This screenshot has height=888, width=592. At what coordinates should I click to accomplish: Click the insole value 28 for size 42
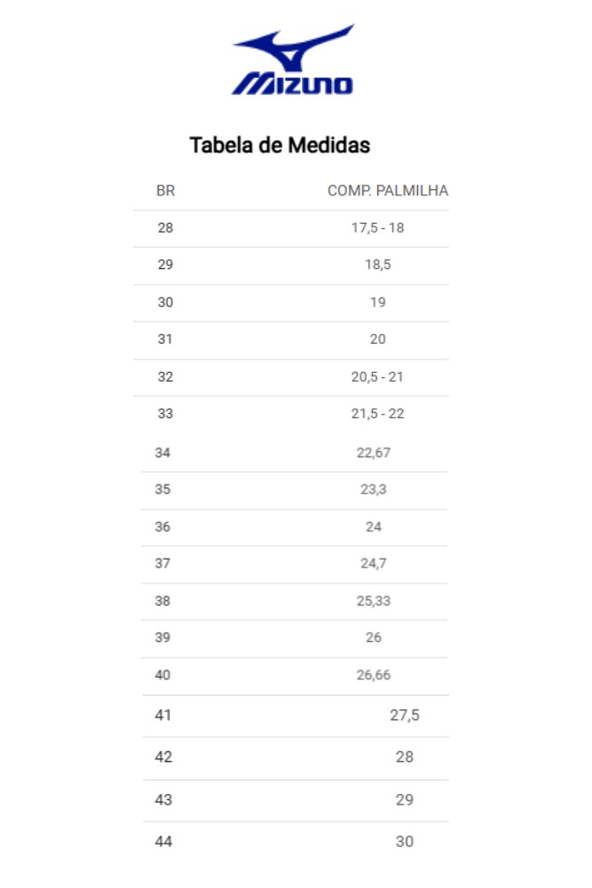tap(405, 757)
